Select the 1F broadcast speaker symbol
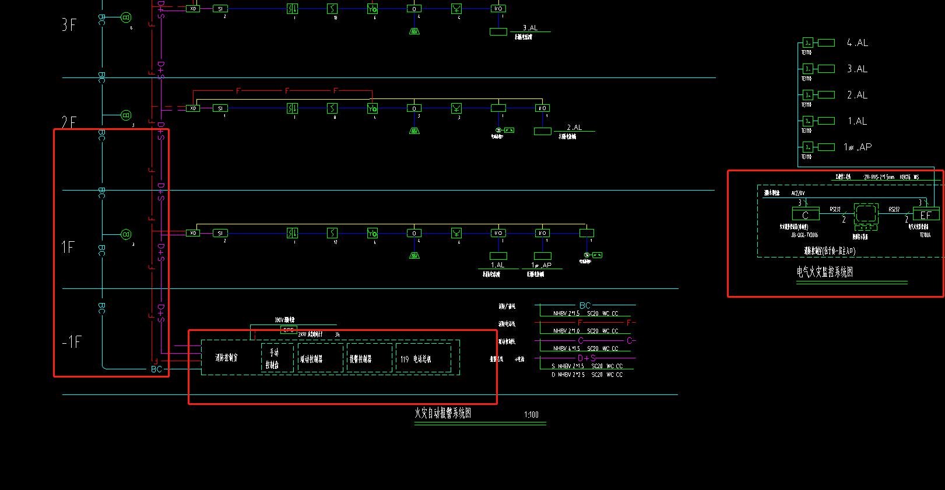 (x=126, y=234)
